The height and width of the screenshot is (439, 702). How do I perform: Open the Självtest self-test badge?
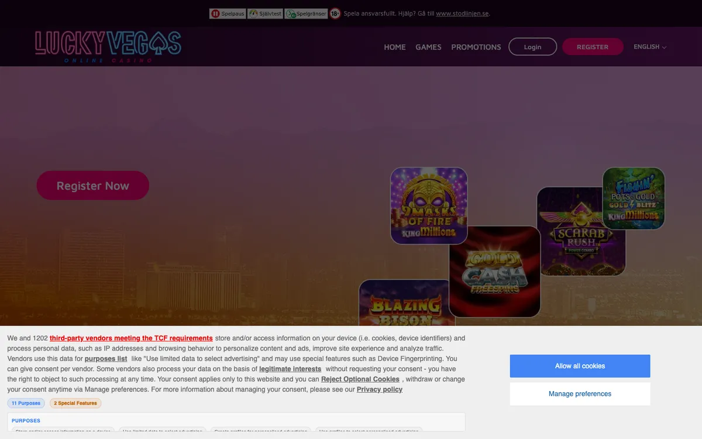click(265, 13)
